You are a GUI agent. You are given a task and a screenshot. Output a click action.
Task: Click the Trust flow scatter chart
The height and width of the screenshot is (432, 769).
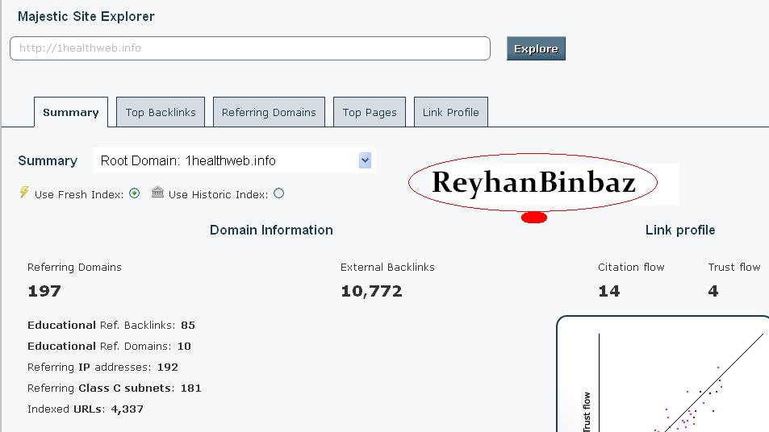pos(663,374)
